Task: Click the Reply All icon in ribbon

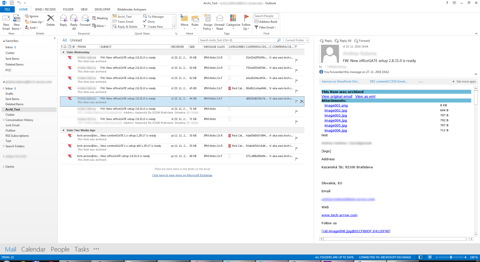Action: (74, 18)
